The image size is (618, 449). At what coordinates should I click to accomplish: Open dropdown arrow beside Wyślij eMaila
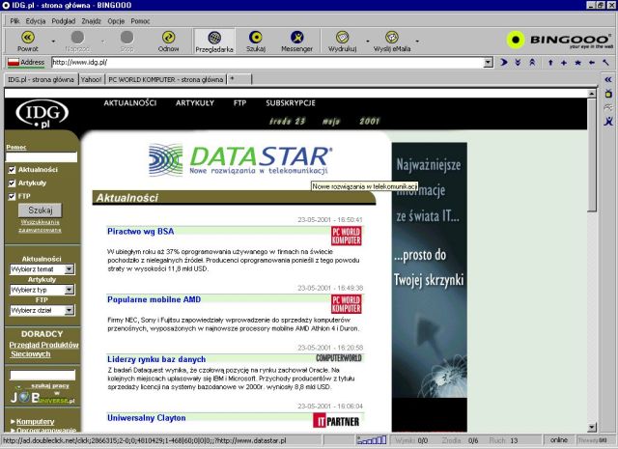(x=417, y=41)
